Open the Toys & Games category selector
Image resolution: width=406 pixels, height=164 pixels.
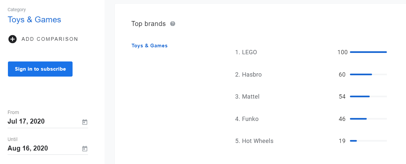[34, 20]
